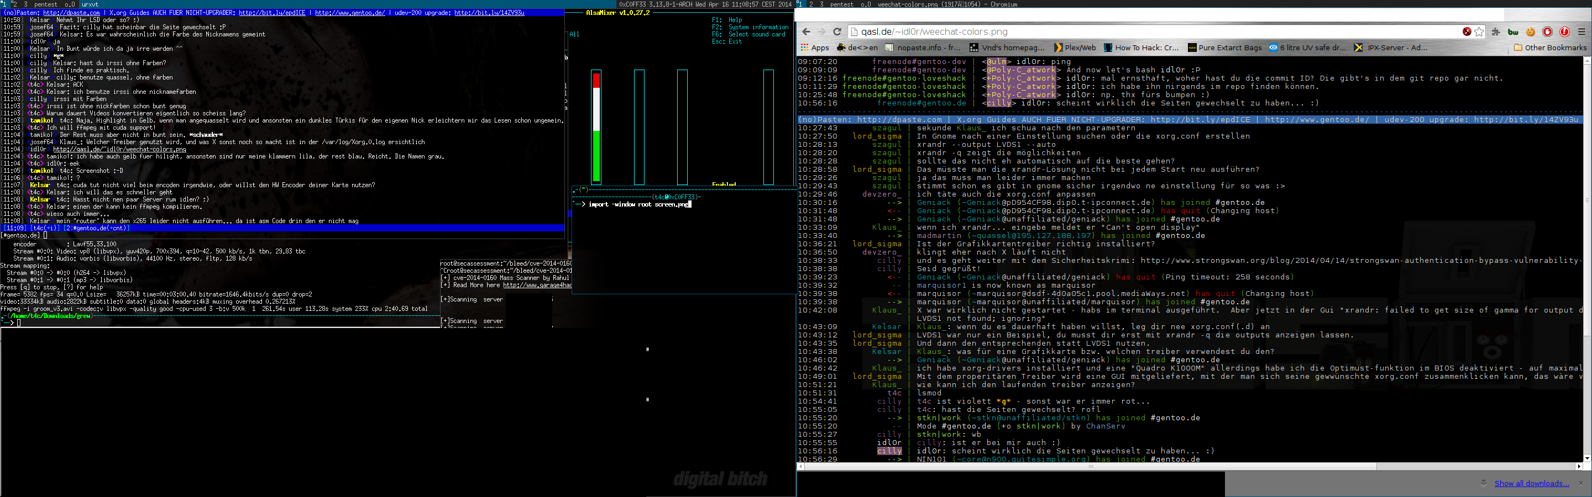Open the puzzle-piece extension icon
Screen dimensions: 1592x497
click(1496, 31)
